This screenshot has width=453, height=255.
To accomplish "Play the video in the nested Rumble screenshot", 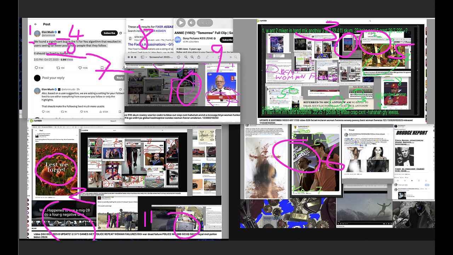I will [126, 178].
